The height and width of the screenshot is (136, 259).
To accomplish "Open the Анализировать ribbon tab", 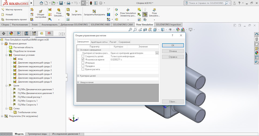I will [x=49, y=25].
